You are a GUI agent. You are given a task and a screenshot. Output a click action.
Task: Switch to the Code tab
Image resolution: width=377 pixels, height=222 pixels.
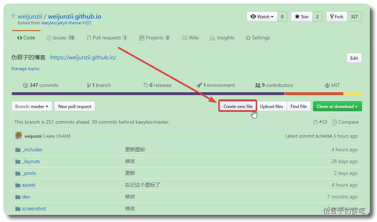point(26,38)
